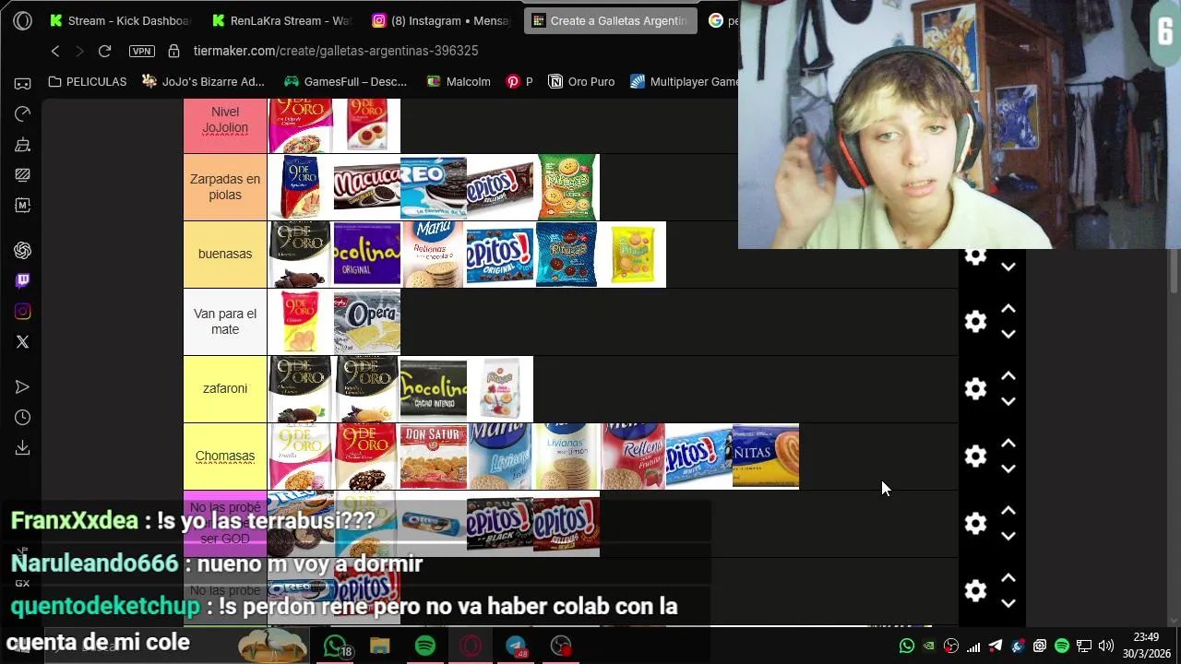
Task: Open WhatsApp from the taskbar
Action: point(335,646)
